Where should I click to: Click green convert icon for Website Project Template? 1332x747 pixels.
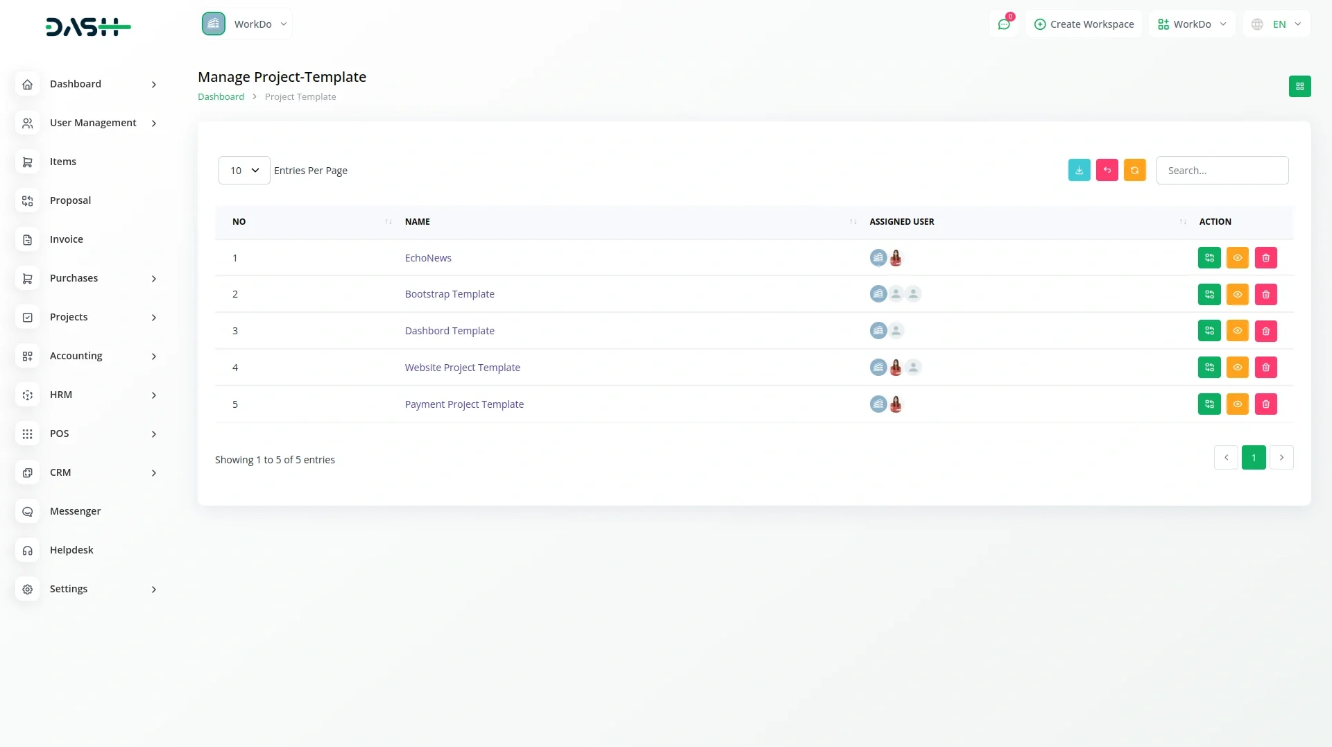1209,368
